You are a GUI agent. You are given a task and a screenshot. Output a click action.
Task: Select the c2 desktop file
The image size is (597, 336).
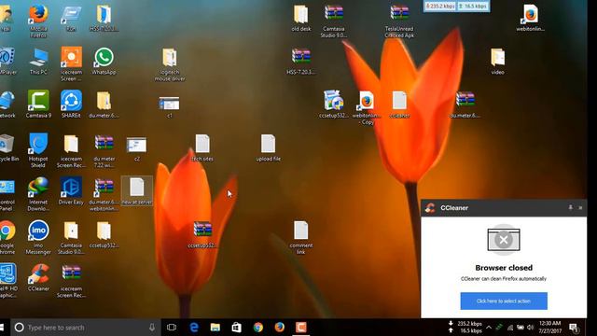[137, 148]
